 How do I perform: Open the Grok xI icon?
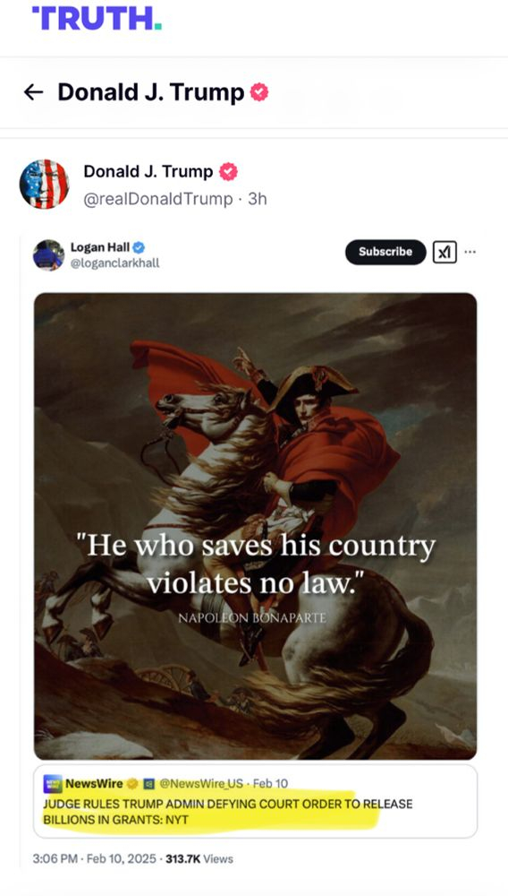(444, 252)
